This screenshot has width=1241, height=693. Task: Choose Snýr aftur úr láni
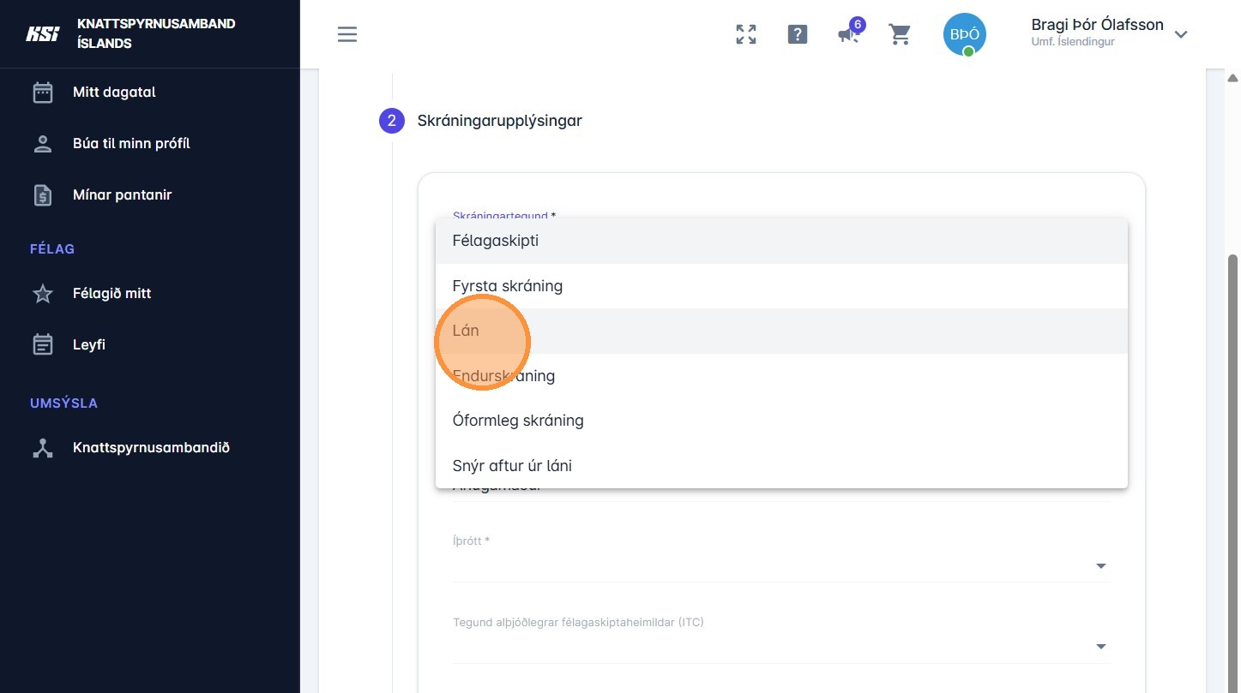781,466
